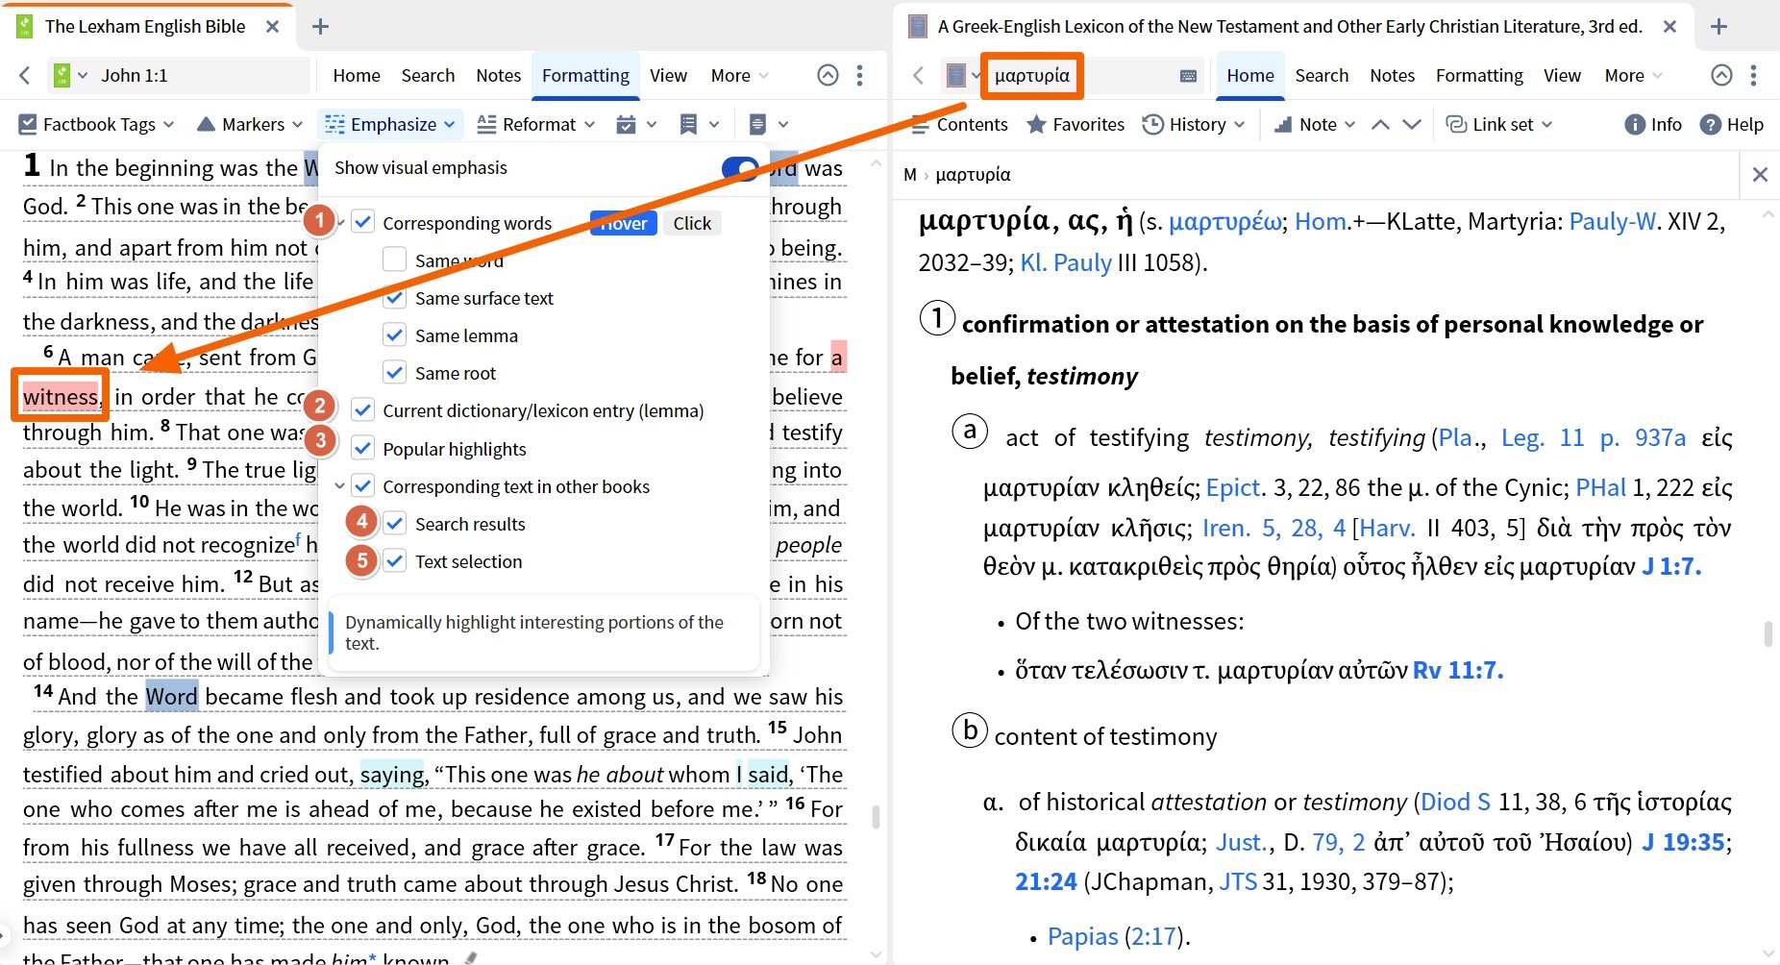This screenshot has height=965, width=1780.
Task: Uncheck the Corresponding words checkbox
Action: click(x=362, y=222)
